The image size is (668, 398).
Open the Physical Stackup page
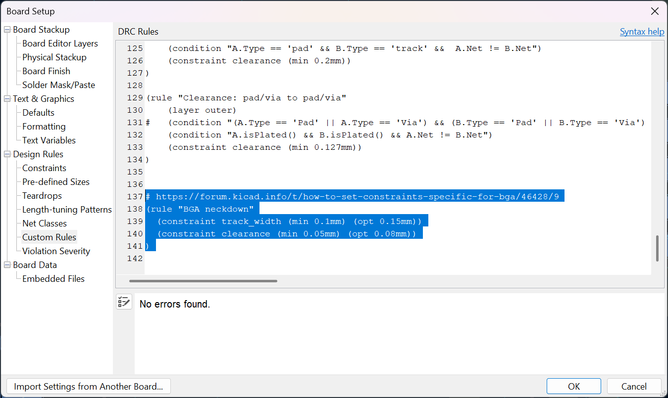coord(54,57)
